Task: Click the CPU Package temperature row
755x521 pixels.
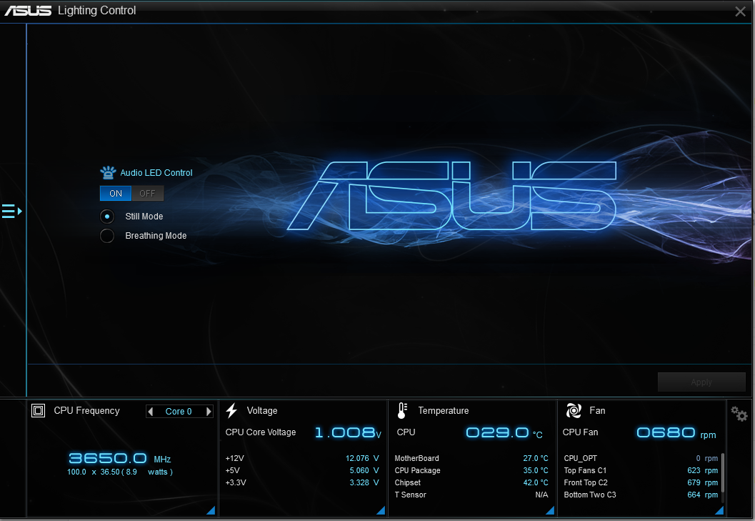Action: tap(471, 470)
